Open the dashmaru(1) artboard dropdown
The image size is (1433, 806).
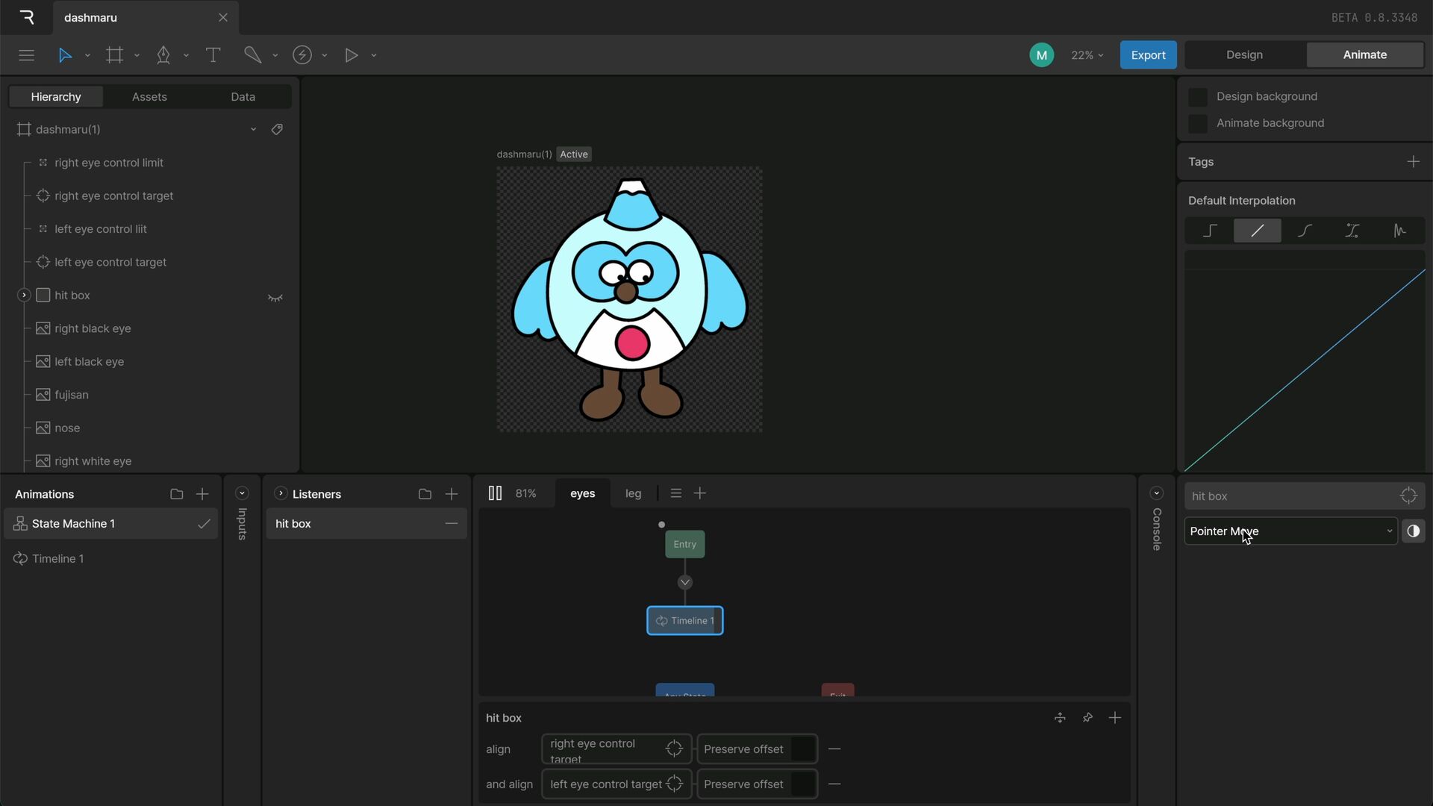[x=253, y=129]
